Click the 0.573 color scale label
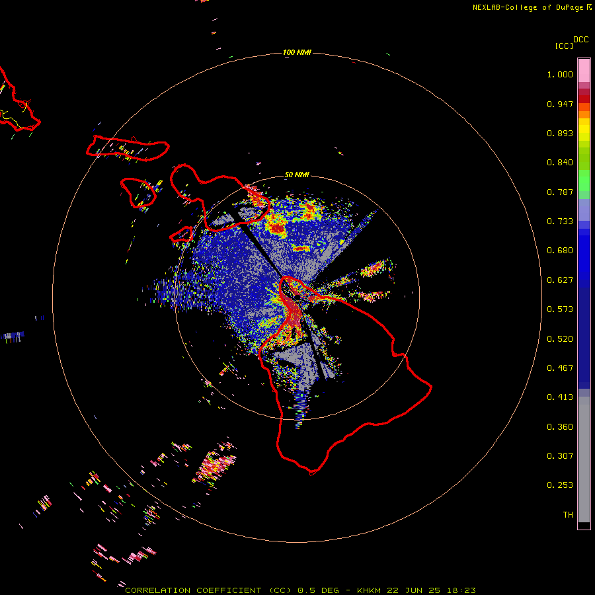 [x=560, y=309]
